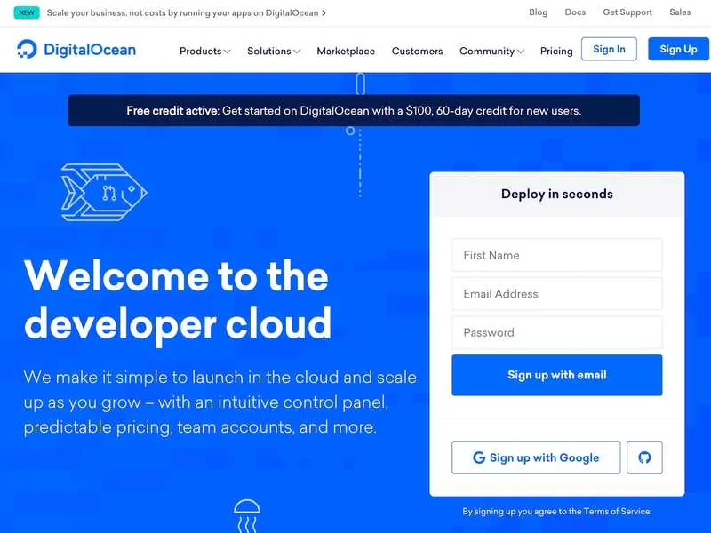Screen dimensions: 711x533
Task: Click the DigitalOcean logo icon
Action: [28, 50]
